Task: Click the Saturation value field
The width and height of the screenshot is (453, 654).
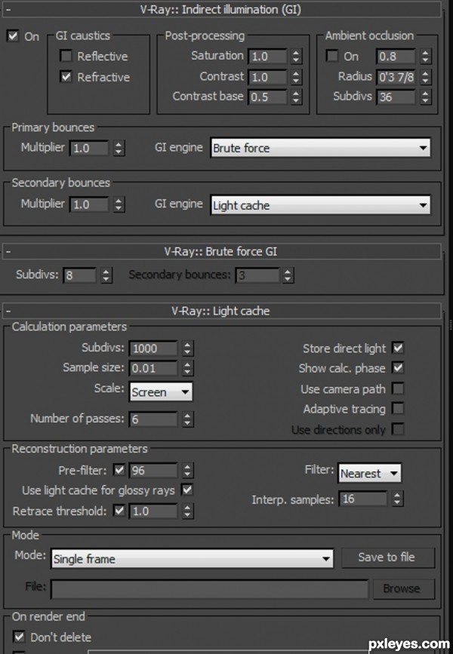Action: pos(267,57)
